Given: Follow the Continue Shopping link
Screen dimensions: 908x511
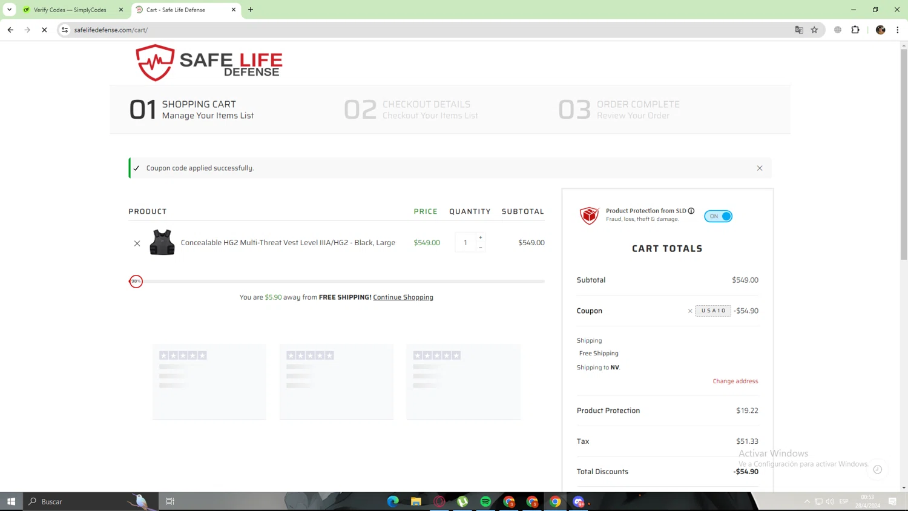Looking at the screenshot, I should click(403, 297).
